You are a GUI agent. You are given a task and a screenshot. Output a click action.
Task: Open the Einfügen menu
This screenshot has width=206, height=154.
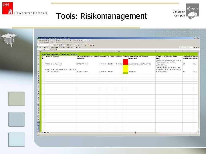tap(58, 47)
